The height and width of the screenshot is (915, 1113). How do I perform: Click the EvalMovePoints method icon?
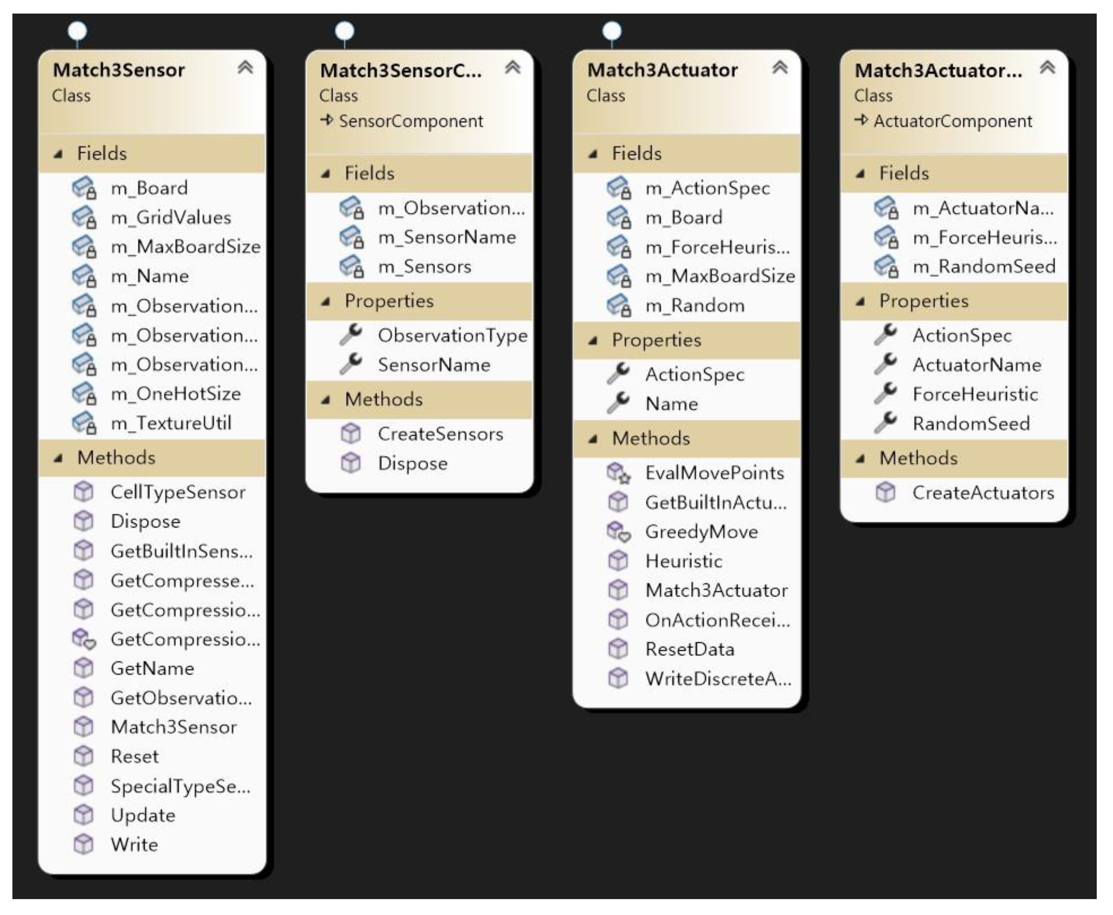click(618, 473)
